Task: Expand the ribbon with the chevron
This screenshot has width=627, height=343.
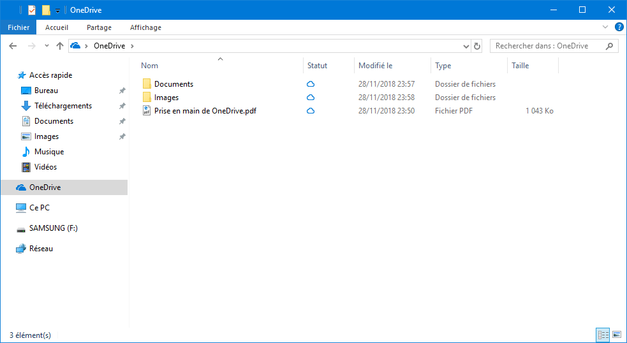Action: click(x=605, y=27)
